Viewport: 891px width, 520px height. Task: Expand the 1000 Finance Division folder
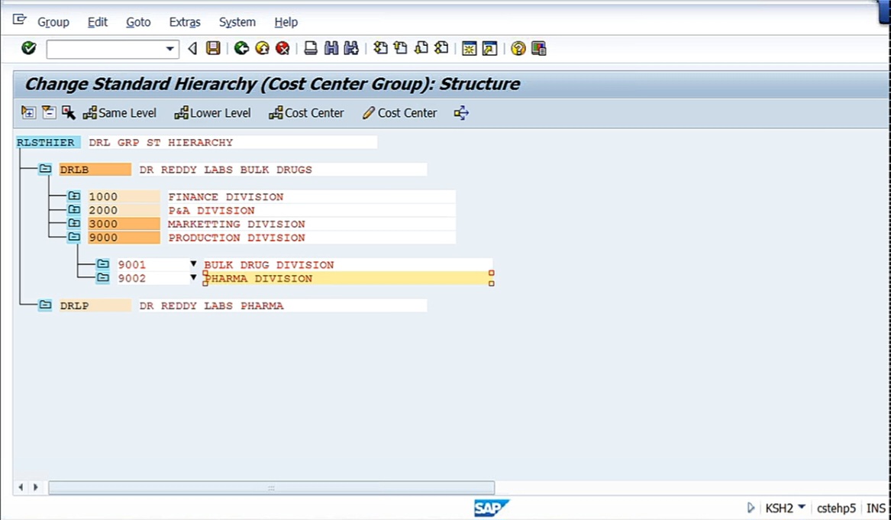pos(74,196)
